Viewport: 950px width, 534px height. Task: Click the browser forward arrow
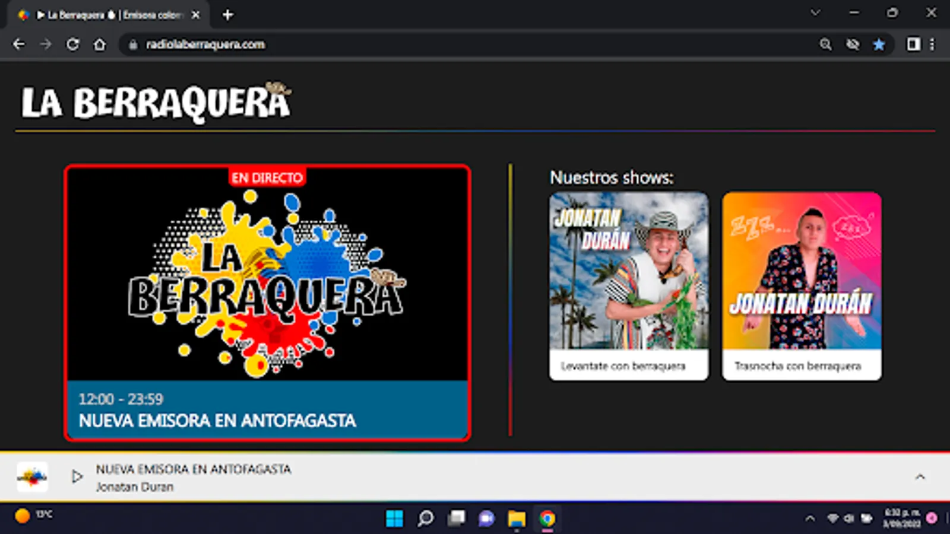46,44
